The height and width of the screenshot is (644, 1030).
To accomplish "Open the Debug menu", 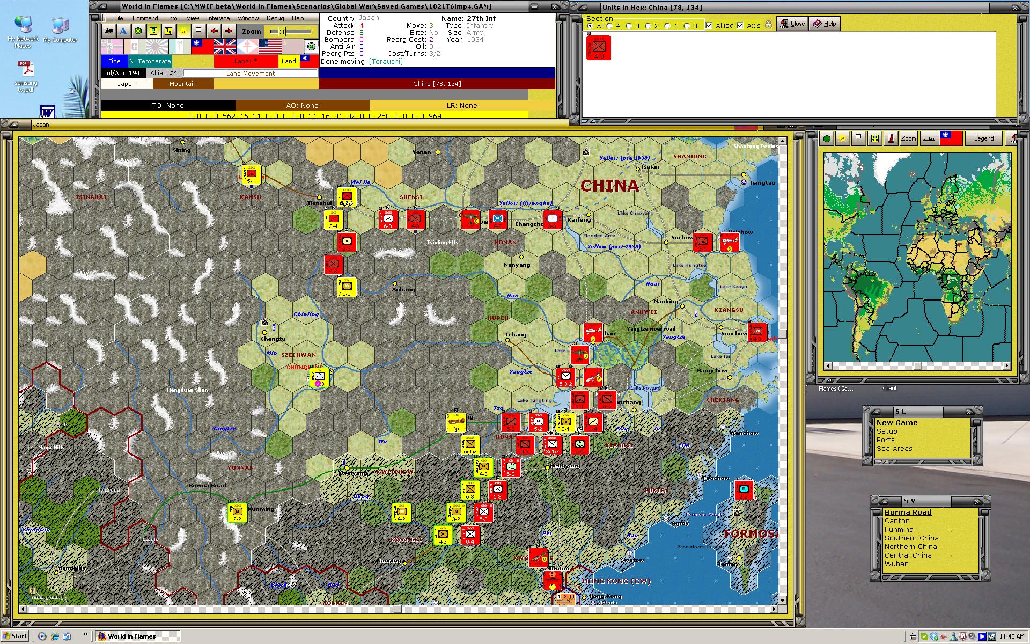I will (275, 18).
